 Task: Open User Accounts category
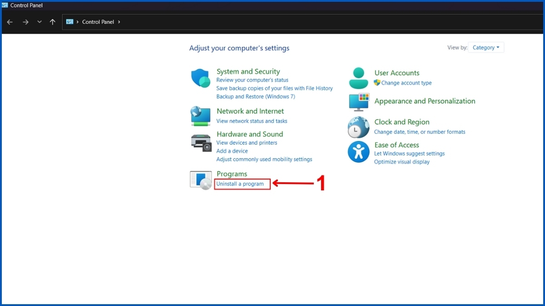[x=397, y=73]
